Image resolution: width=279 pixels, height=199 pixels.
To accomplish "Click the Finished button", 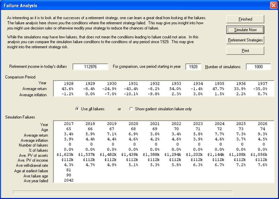I will 245,19.
